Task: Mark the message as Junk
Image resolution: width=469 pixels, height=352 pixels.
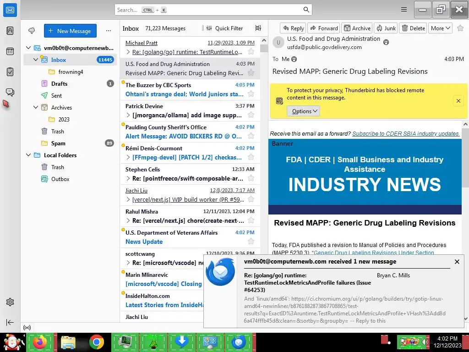Action: tap(386, 28)
